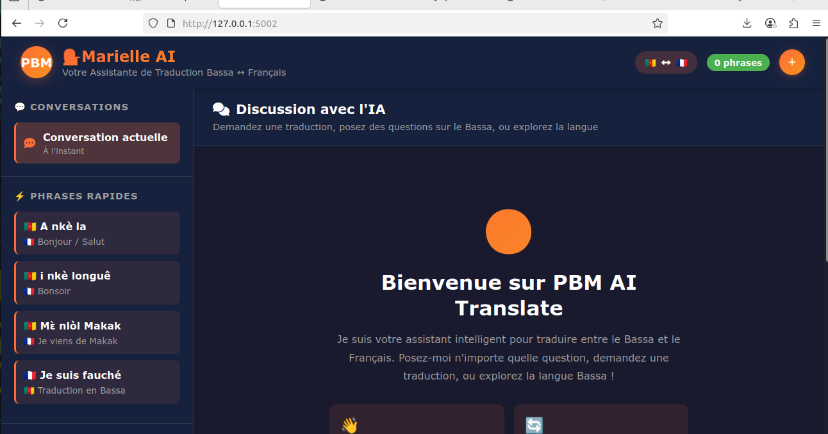Click the orange plus button
Image resolution: width=828 pixels, height=434 pixels.
tap(792, 62)
